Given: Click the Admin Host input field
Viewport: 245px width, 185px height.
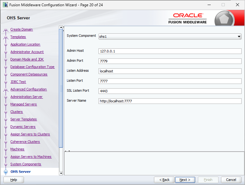Looking at the screenshot, I should pos(170,51).
